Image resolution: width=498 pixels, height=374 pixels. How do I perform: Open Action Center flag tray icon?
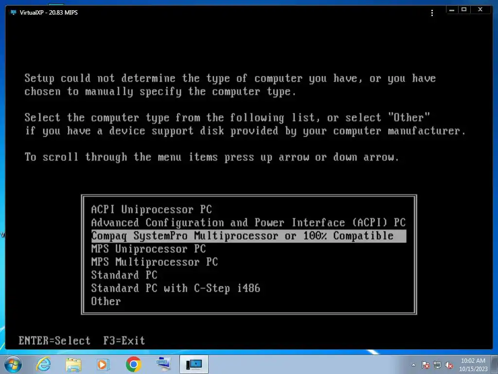pyautogui.click(x=426, y=365)
